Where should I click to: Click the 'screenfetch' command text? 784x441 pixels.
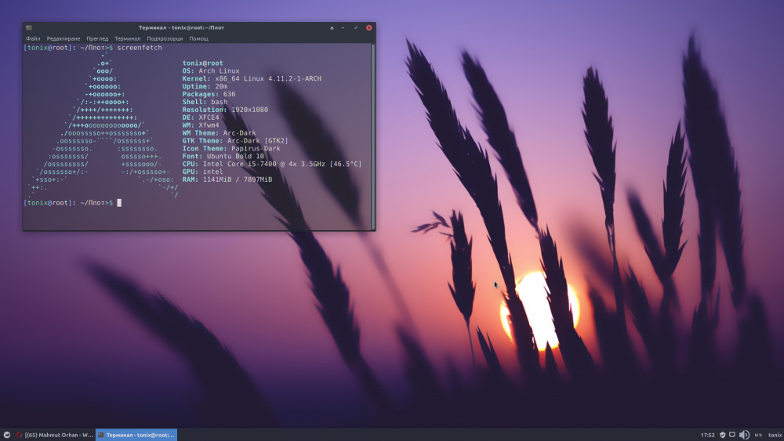tap(140, 48)
